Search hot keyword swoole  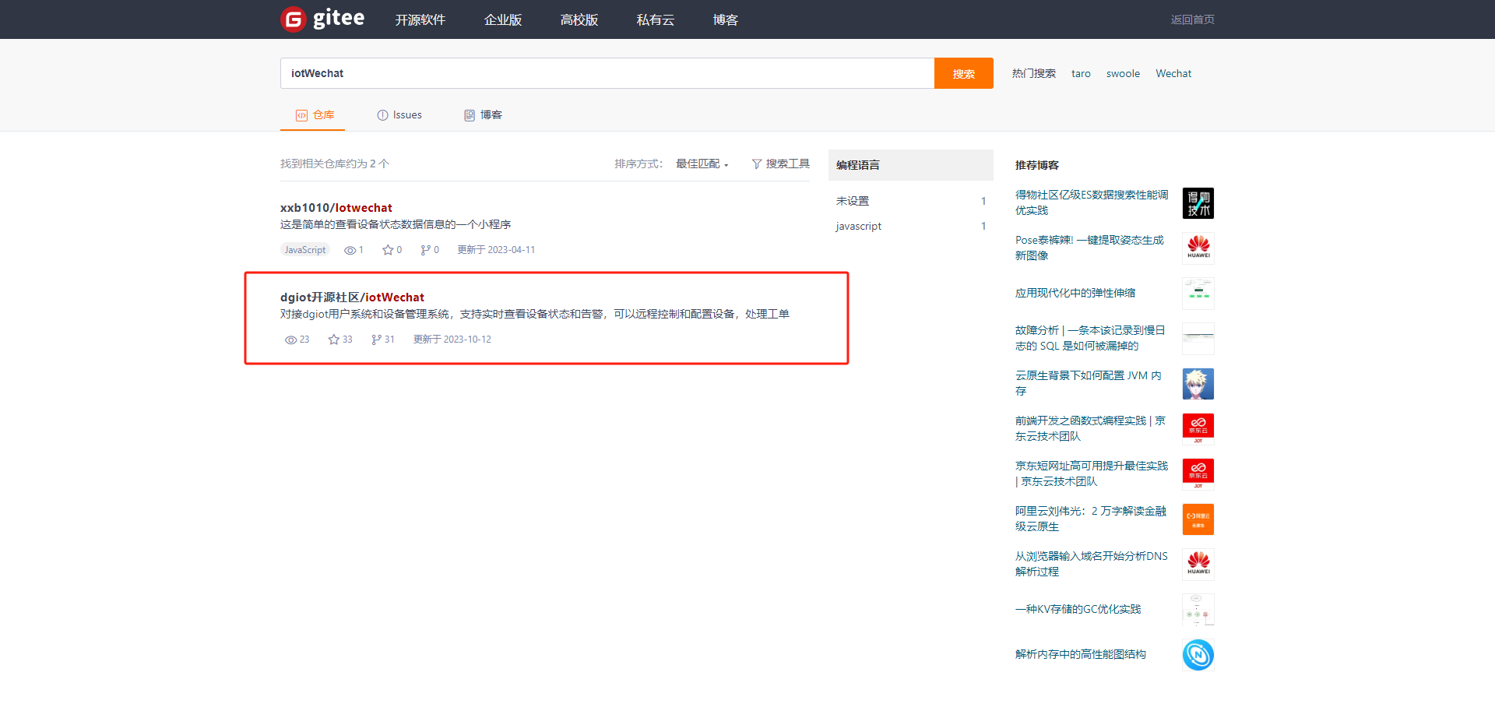point(1123,73)
